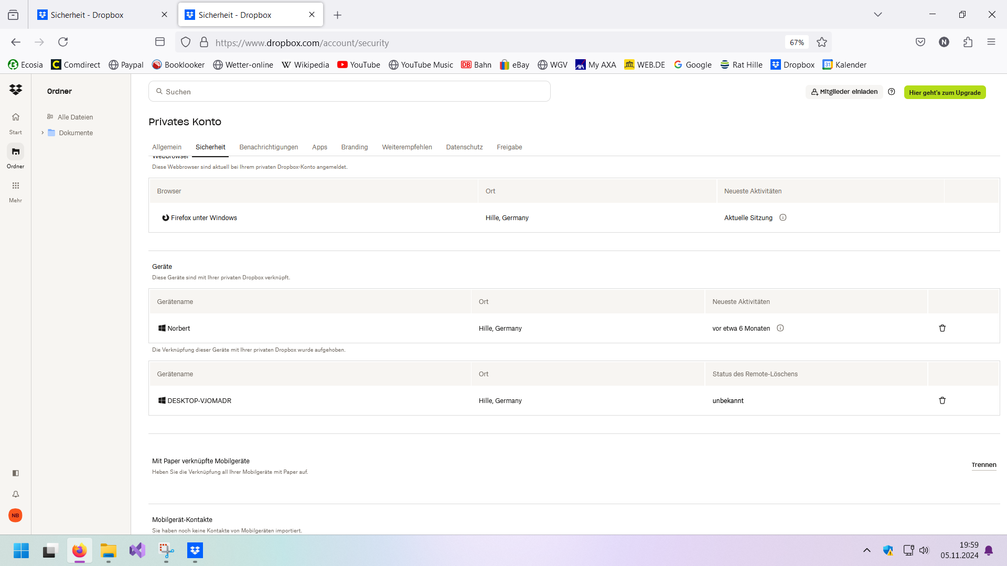Viewport: 1007px width, 566px height.
Task: Click the Suchen search field
Action: 349,92
